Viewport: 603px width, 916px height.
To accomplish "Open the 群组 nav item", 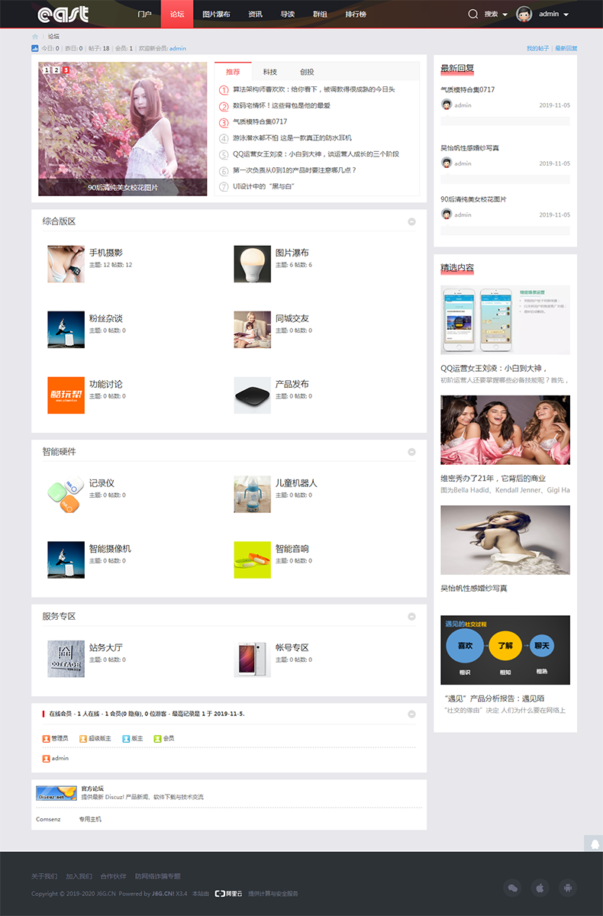I will click(321, 14).
